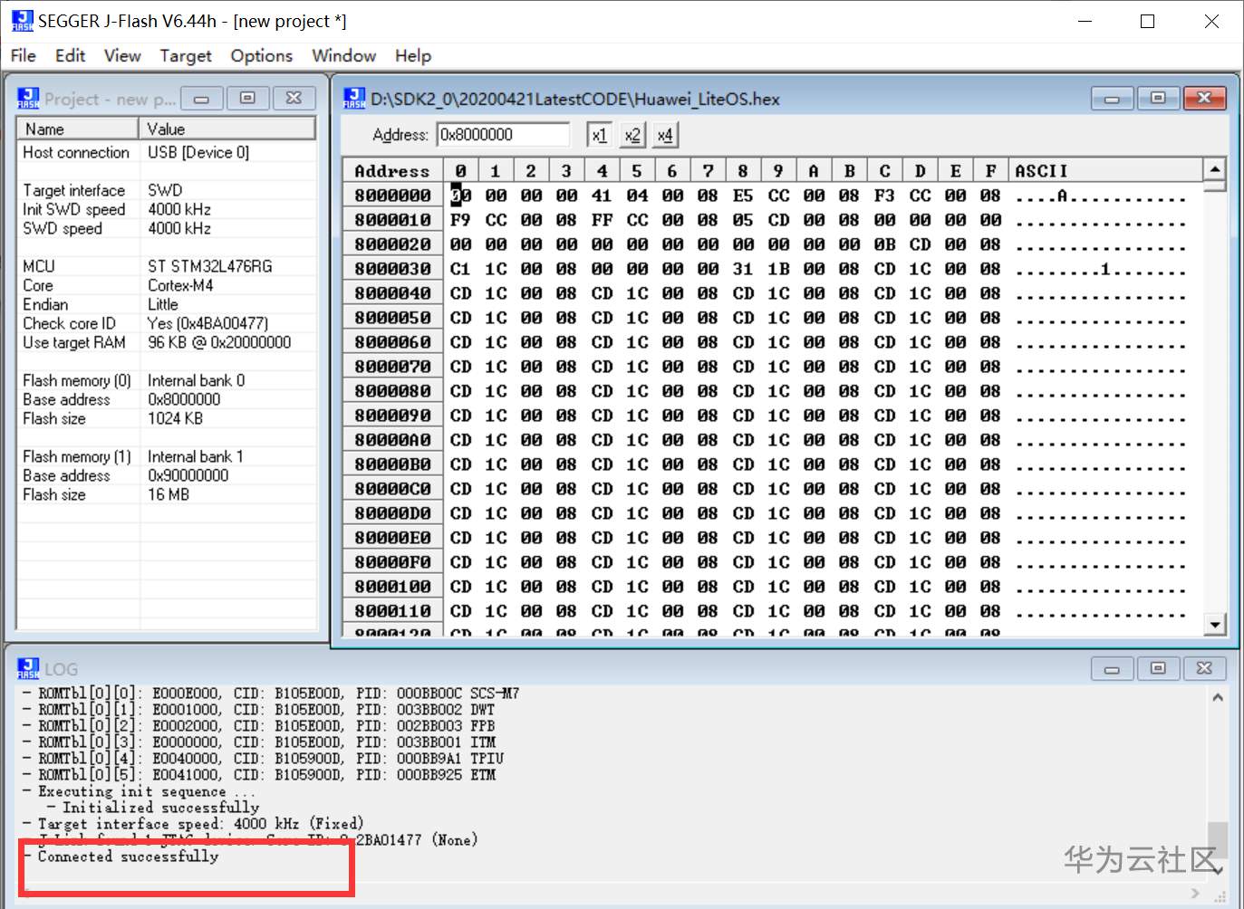Click the 8000100 address row label

[x=392, y=587]
